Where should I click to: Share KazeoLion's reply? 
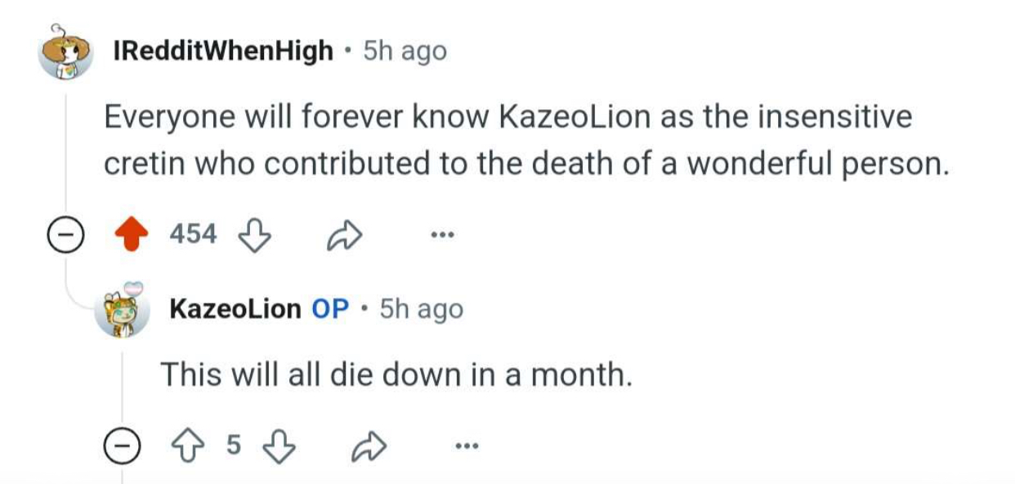[369, 446]
